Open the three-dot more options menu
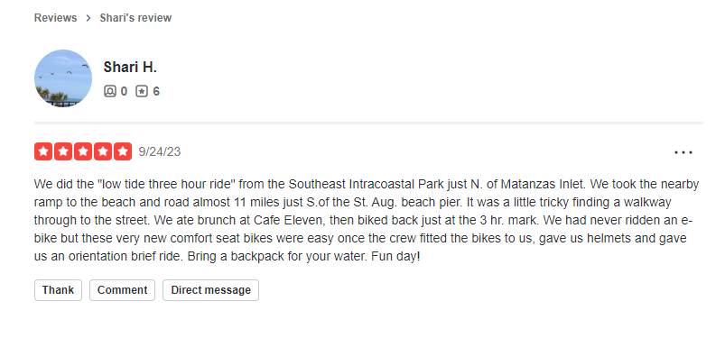The width and height of the screenshot is (725, 347). coord(683,152)
